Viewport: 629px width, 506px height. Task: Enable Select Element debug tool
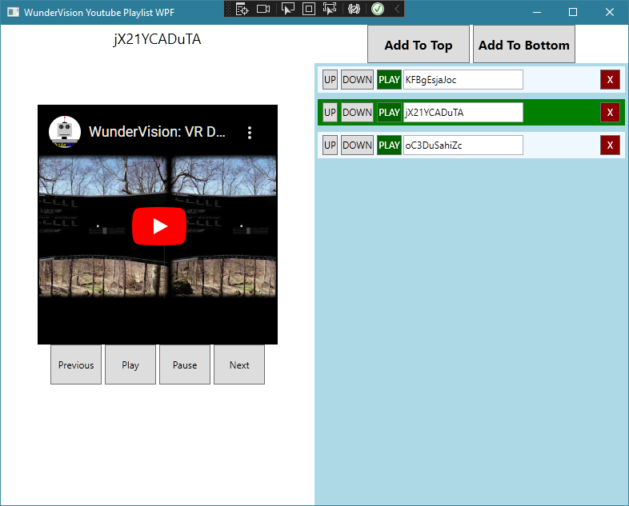tap(287, 9)
